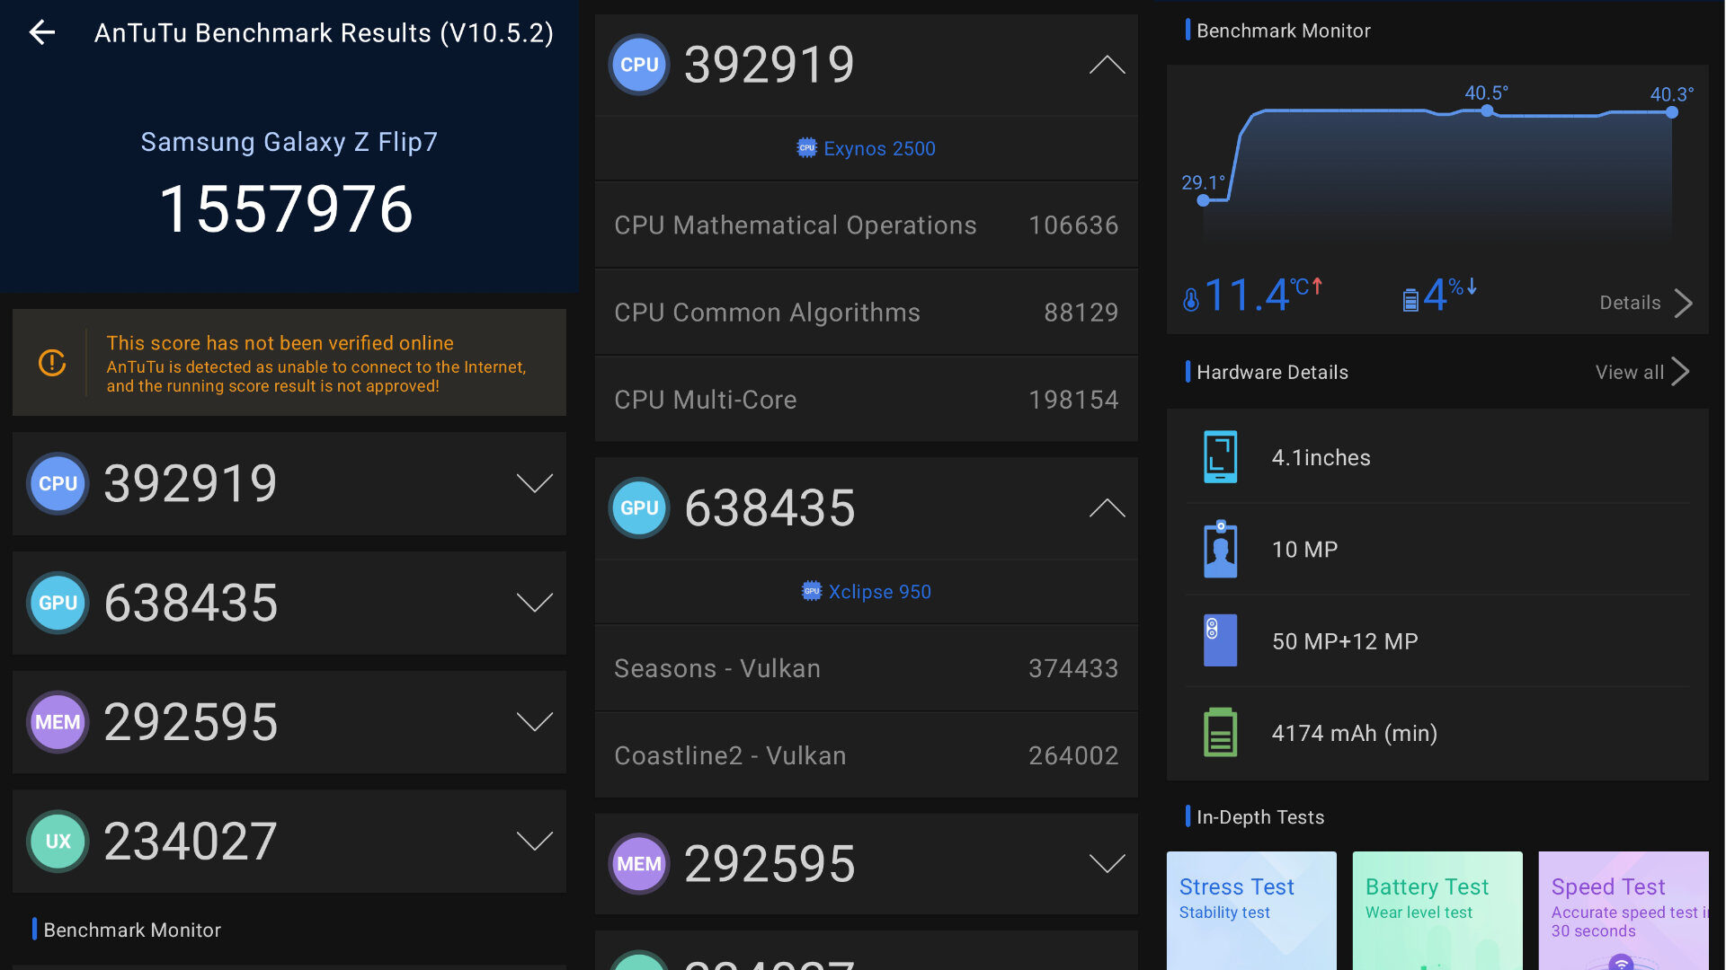Tap the battery icon beside 4%

pyautogui.click(x=1410, y=299)
